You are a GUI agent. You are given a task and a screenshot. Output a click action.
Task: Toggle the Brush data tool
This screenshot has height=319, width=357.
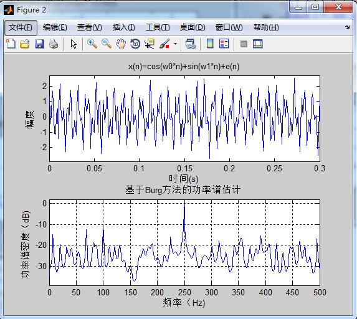pyautogui.click(x=164, y=44)
